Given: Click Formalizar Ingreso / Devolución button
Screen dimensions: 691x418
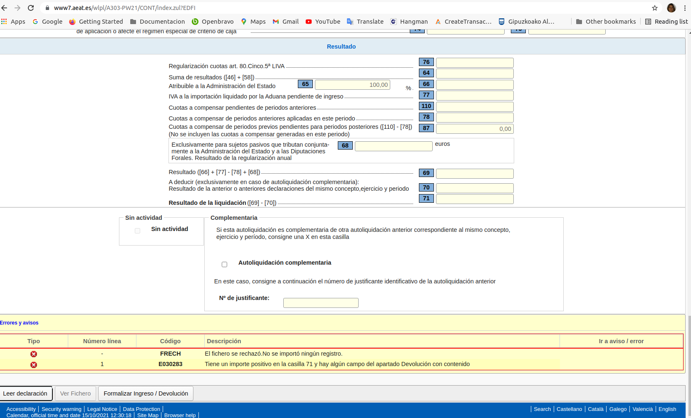Looking at the screenshot, I should click(146, 393).
